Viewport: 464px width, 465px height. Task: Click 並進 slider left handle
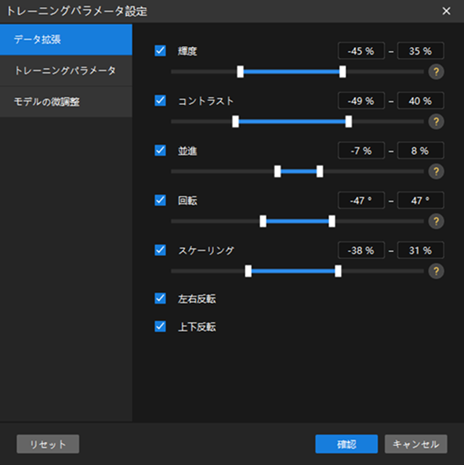pyautogui.click(x=277, y=171)
